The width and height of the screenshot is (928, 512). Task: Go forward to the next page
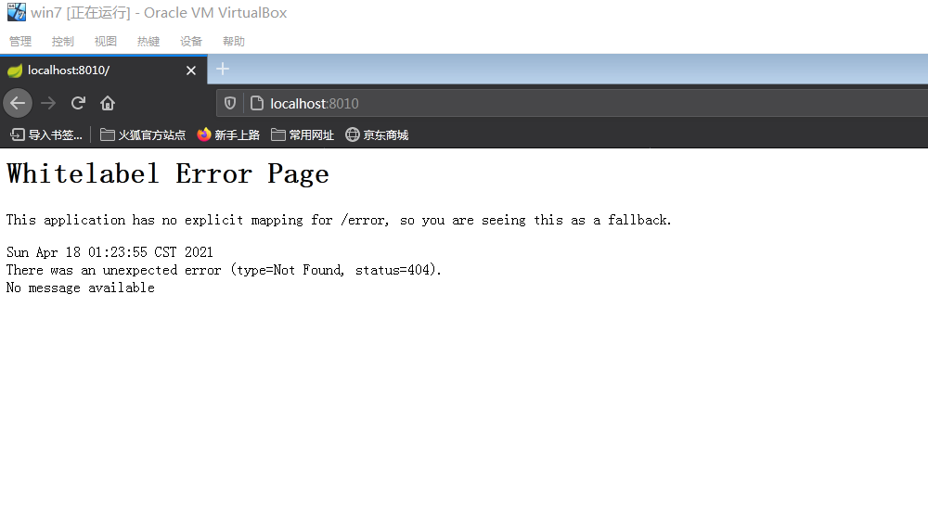pyautogui.click(x=48, y=104)
